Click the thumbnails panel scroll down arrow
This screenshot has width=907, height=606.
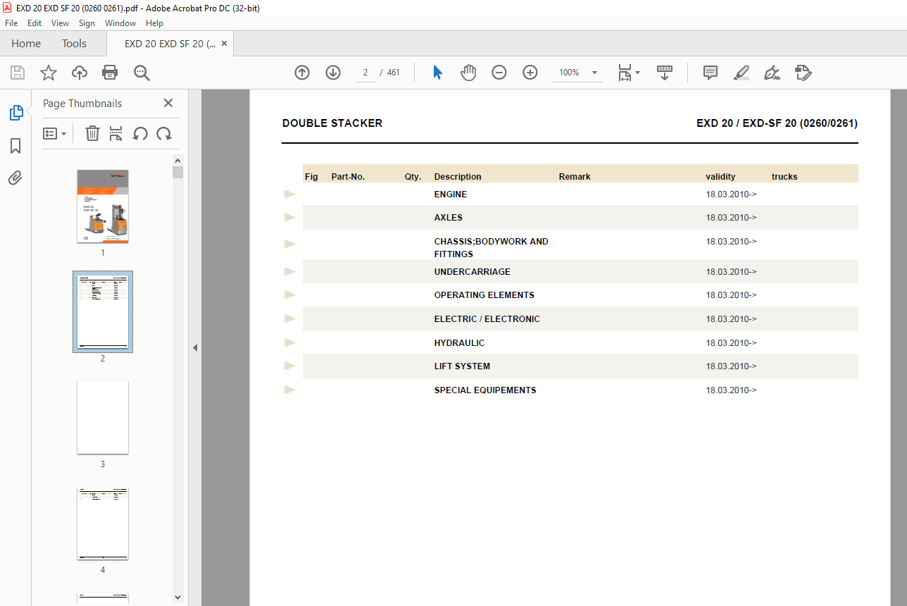[178, 598]
